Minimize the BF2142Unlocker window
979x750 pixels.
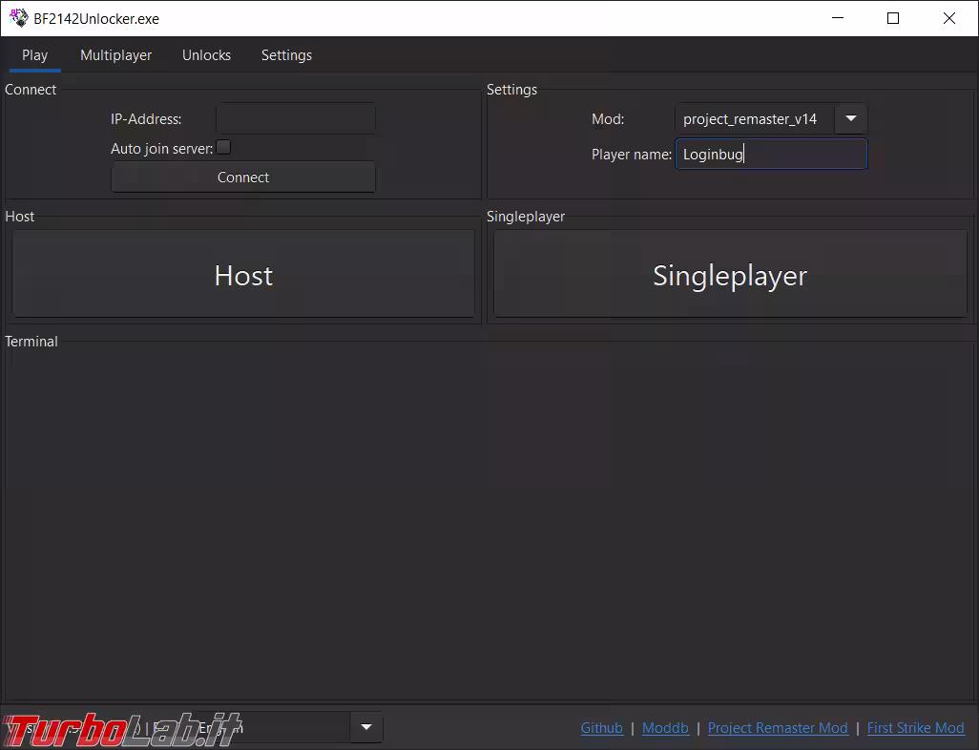pos(837,18)
